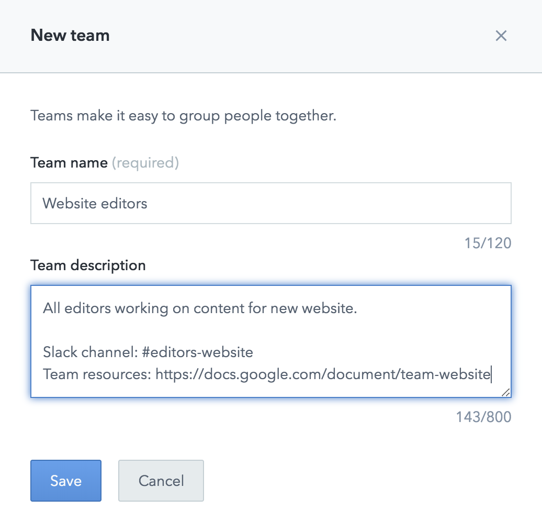
Task: Place cursor in 'Website editors' text
Action: [x=95, y=203]
